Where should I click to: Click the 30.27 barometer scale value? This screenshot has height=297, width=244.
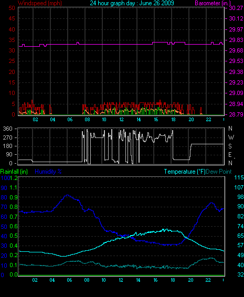[236, 8]
